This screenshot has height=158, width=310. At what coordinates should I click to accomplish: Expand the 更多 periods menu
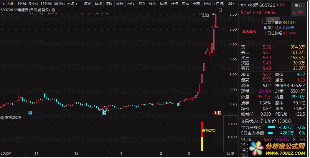pyautogui.click(x=72, y=4)
